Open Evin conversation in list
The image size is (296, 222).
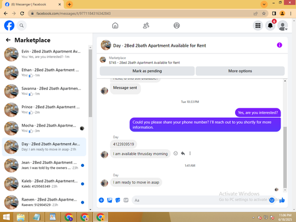(x=44, y=54)
